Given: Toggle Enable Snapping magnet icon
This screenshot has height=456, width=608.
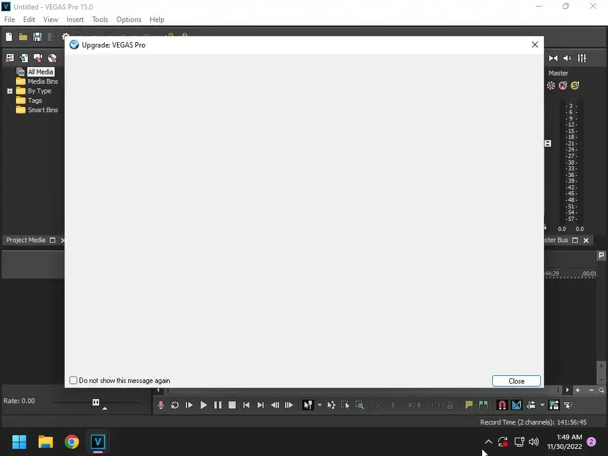Looking at the screenshot, I should [x=502, y=405].
